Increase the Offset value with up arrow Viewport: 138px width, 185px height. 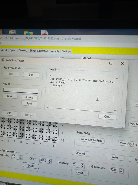pos(50,160)
